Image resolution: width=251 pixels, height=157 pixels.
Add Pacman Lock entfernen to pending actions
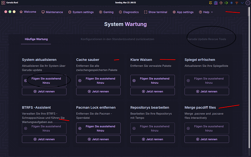[x=98, y=128]
